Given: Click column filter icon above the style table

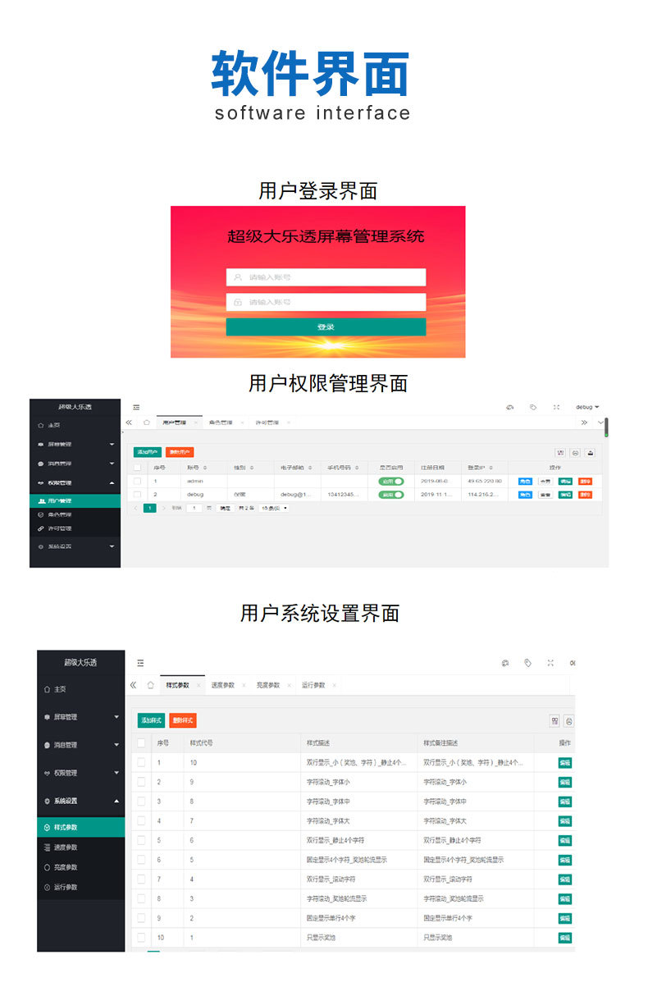Looking at the screenshot, I should click(554, 720).
